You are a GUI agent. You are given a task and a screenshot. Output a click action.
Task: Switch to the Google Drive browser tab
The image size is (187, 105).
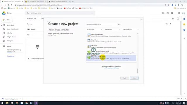12,2
